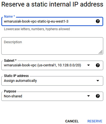Click the Name field label
This screenshot has height=124, width=106.
(10, 16)
